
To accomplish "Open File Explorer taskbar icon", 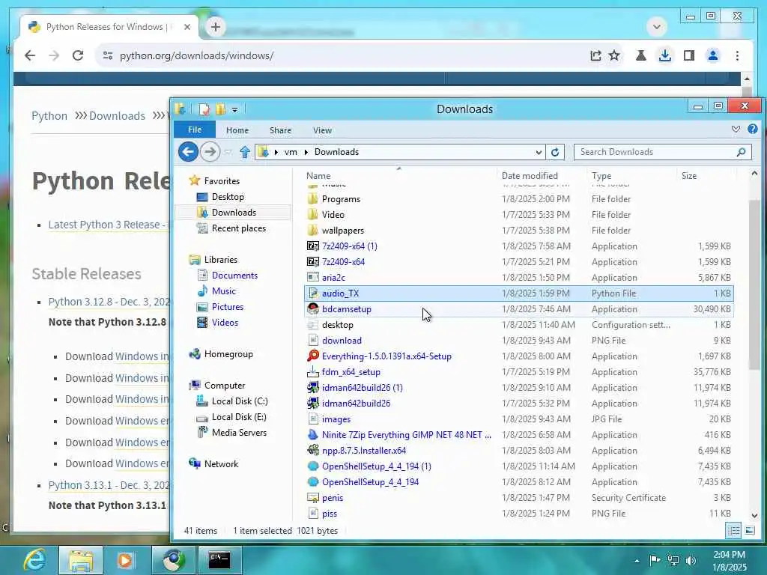I will click(x=81, y=560).
